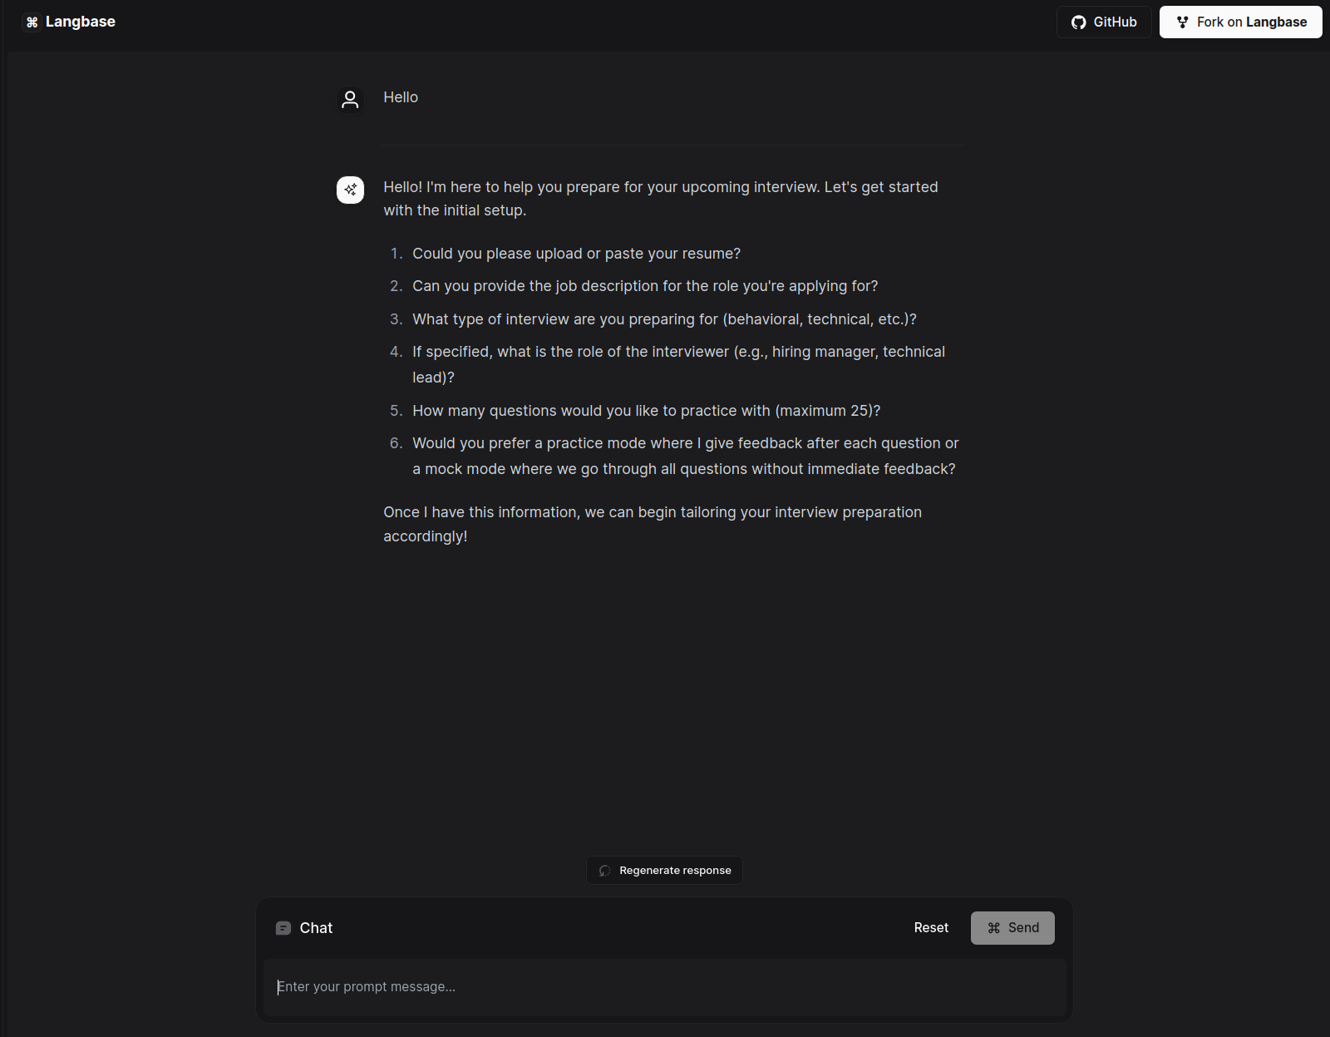
Task: Click the "How many questions" list item
Action: tap(646, 411)
